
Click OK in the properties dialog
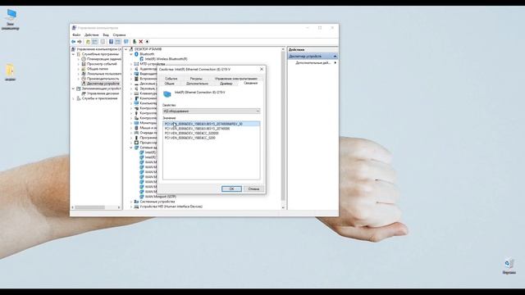click(x=231, y=189)
